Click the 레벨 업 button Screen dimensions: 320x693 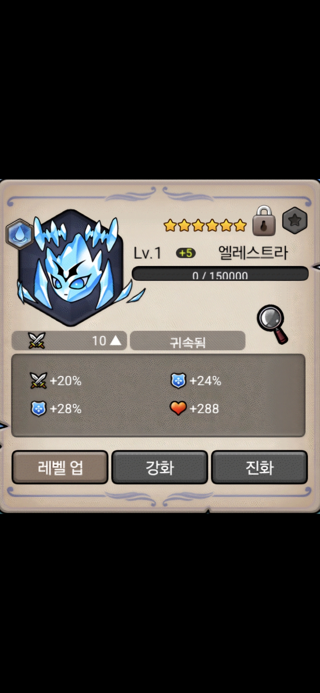pyautogui.click(x=60, y=467)
